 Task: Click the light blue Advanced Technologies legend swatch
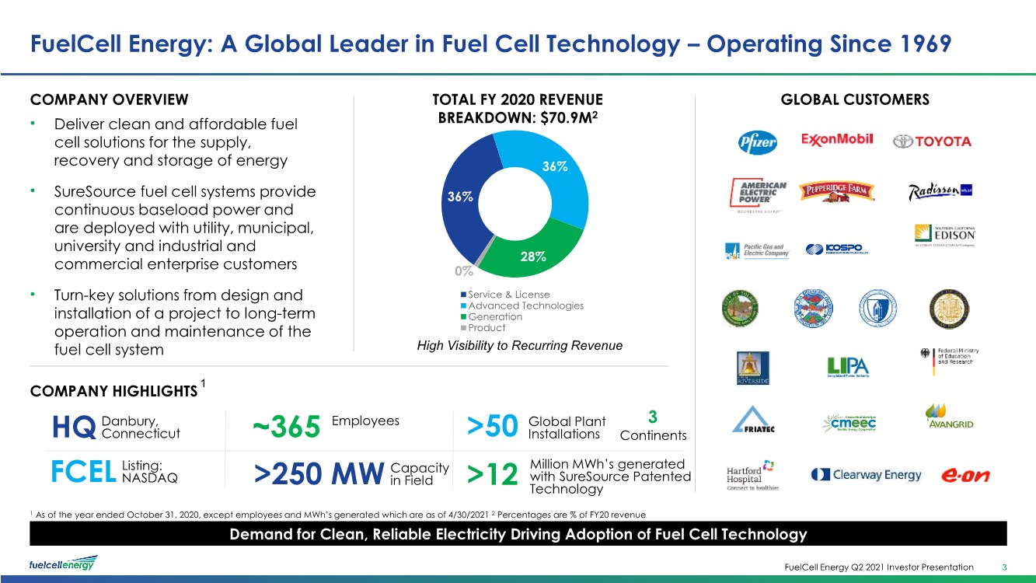point(464,305)
